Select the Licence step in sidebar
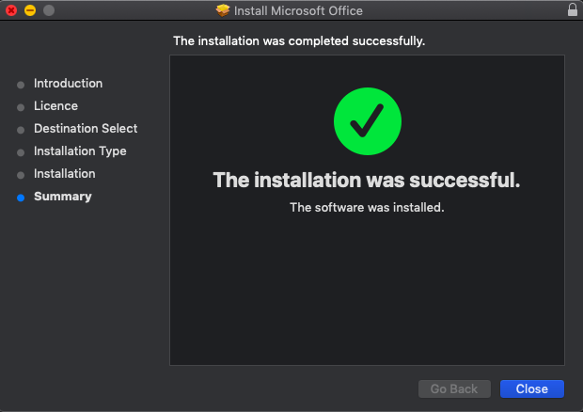This screenshot has height=412, width=583. tap(55, 106)
